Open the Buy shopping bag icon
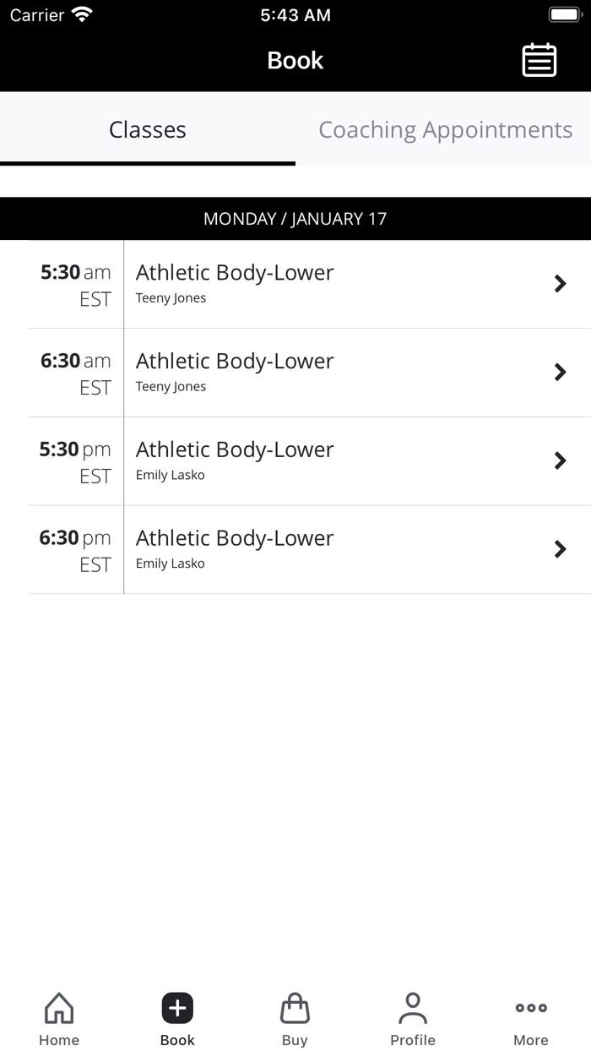The width and height of the screenshot is (591, 1051). click(x=295, y=1007)
